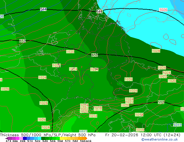Screen dimensions: 184x142
Task: Click the 510 legend value
Action: coord(30,141)
